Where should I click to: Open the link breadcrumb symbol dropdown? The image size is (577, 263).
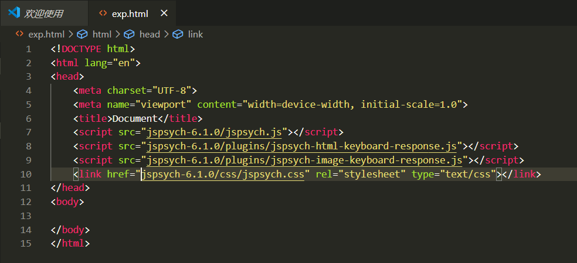tap(195, 34)
